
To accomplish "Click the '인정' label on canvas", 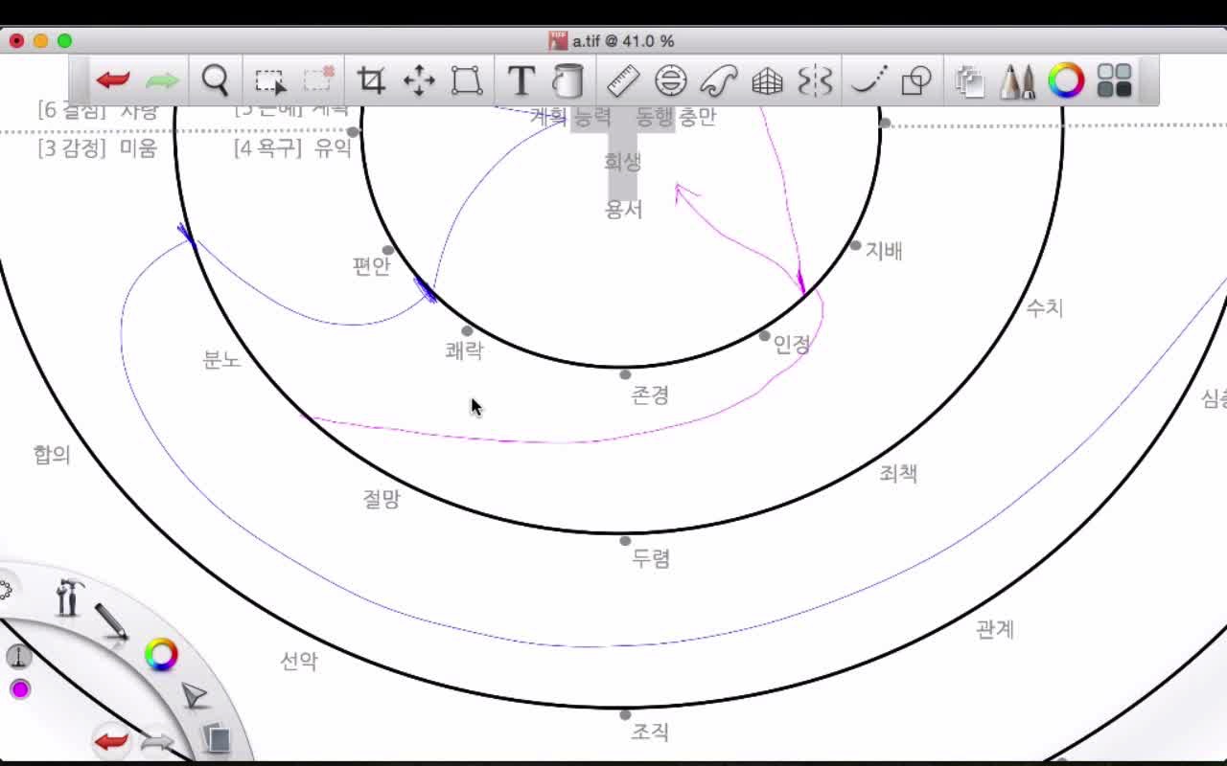I will click(792, 345).
